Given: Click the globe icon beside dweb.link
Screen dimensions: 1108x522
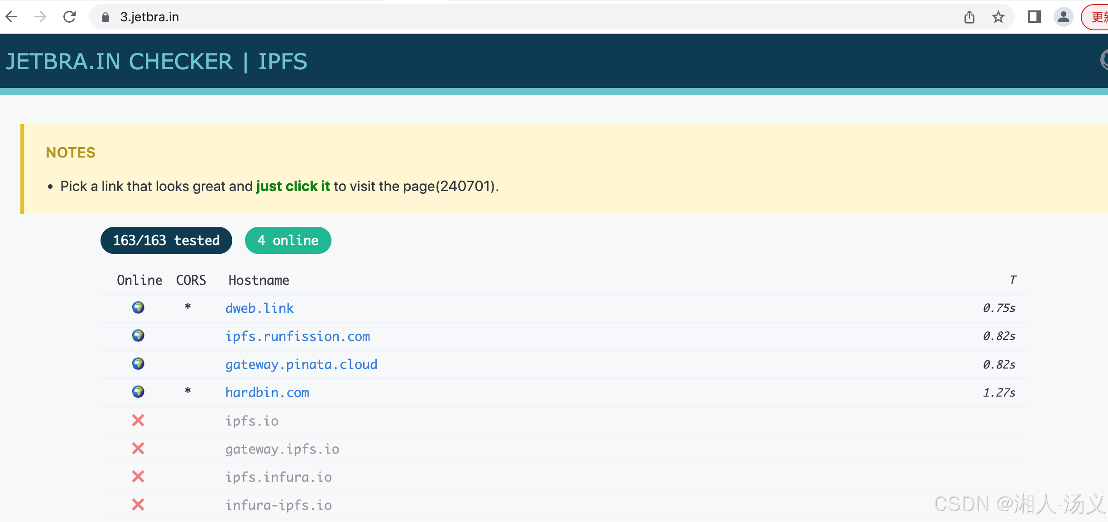Looking at the screenshot, I should point(138,308).
